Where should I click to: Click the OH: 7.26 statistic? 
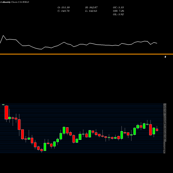click(118, 11)
